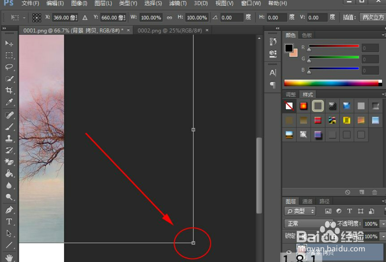Click the new style button in styles panel
The height and width of the screenshot is (262, 386).
[x=361, y=192]
